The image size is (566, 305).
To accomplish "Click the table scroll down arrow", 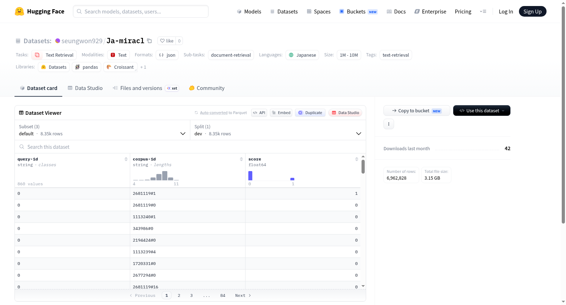I will point(363,286).
